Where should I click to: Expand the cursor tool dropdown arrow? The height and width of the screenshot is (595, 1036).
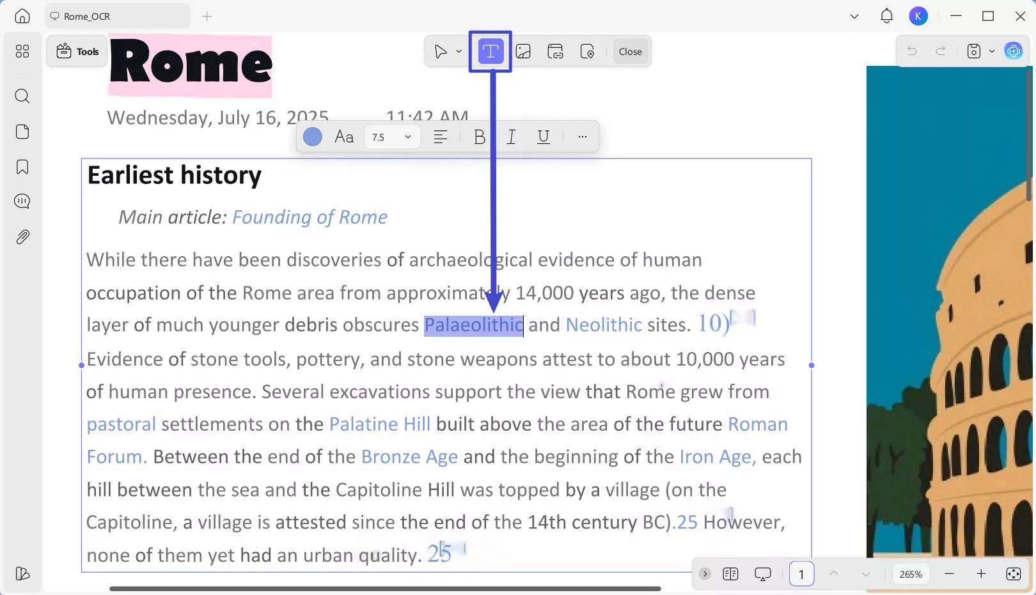[459, 52]
